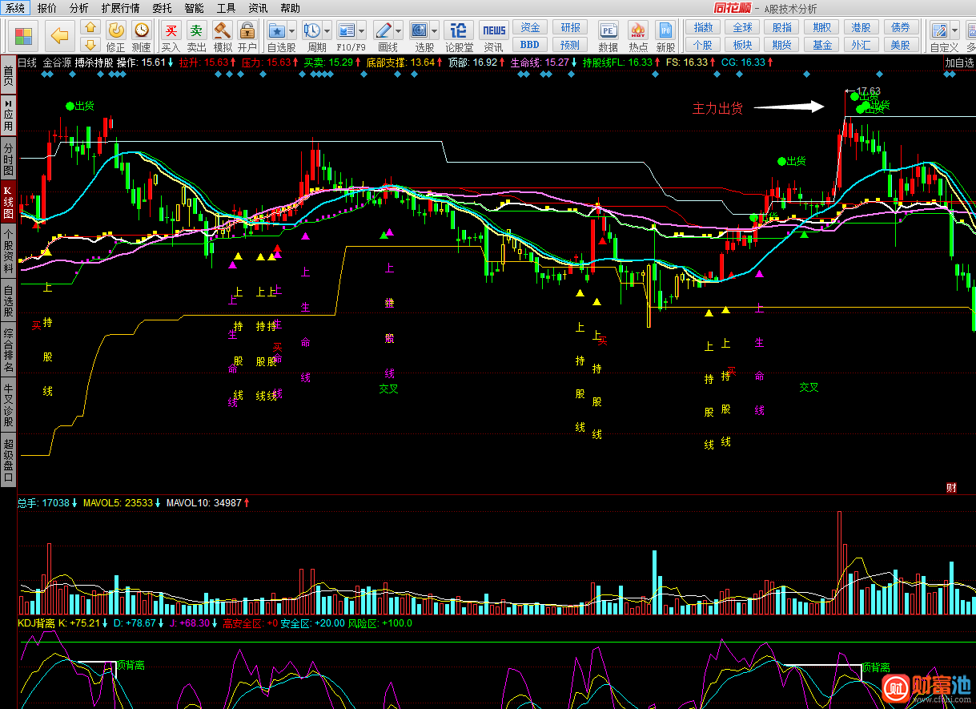
Task: Open the 分析 menu
Action: (x=79, y=8)
